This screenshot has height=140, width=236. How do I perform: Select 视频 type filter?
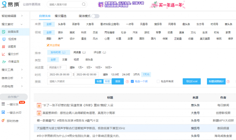[76, 59]
